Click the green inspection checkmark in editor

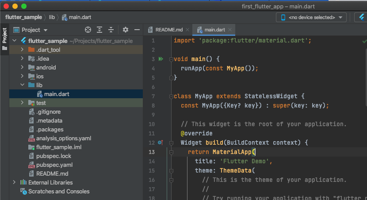point(364,41)
